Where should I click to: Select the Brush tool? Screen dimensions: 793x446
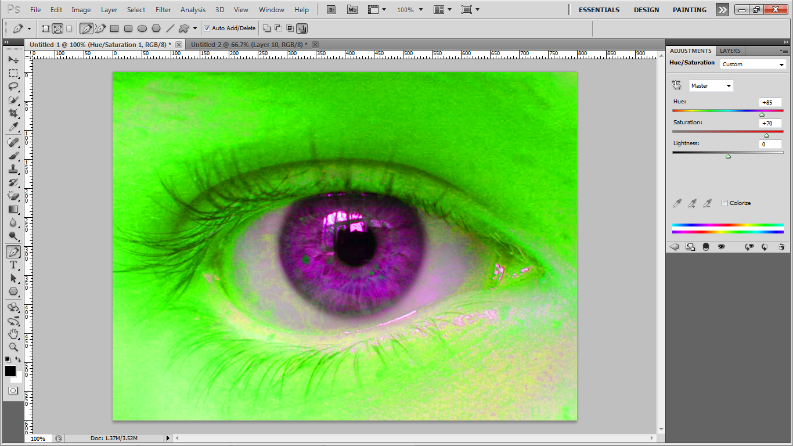pyautogui.click(x=13, y=156)
